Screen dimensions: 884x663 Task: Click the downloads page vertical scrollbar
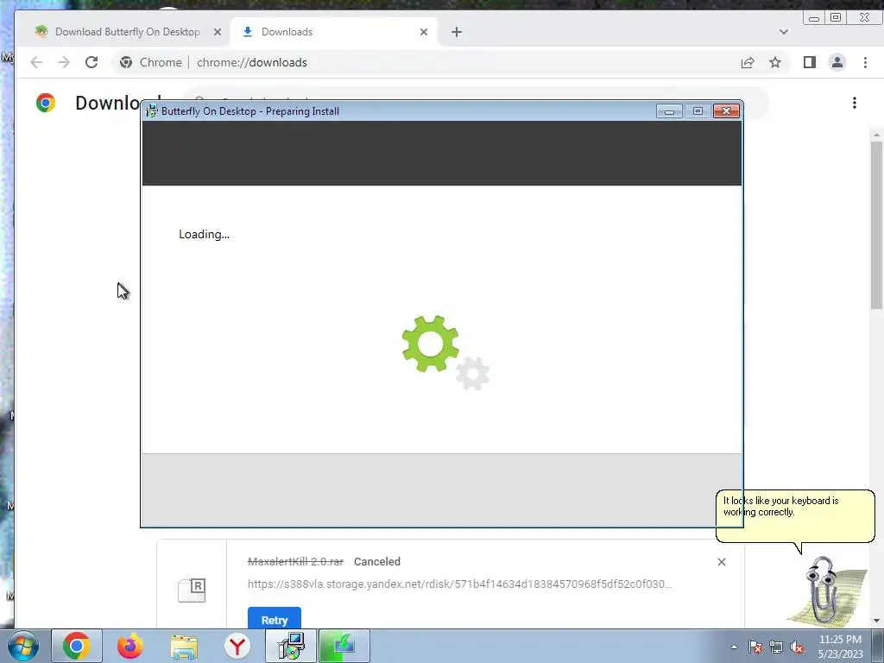pos(876,225)
